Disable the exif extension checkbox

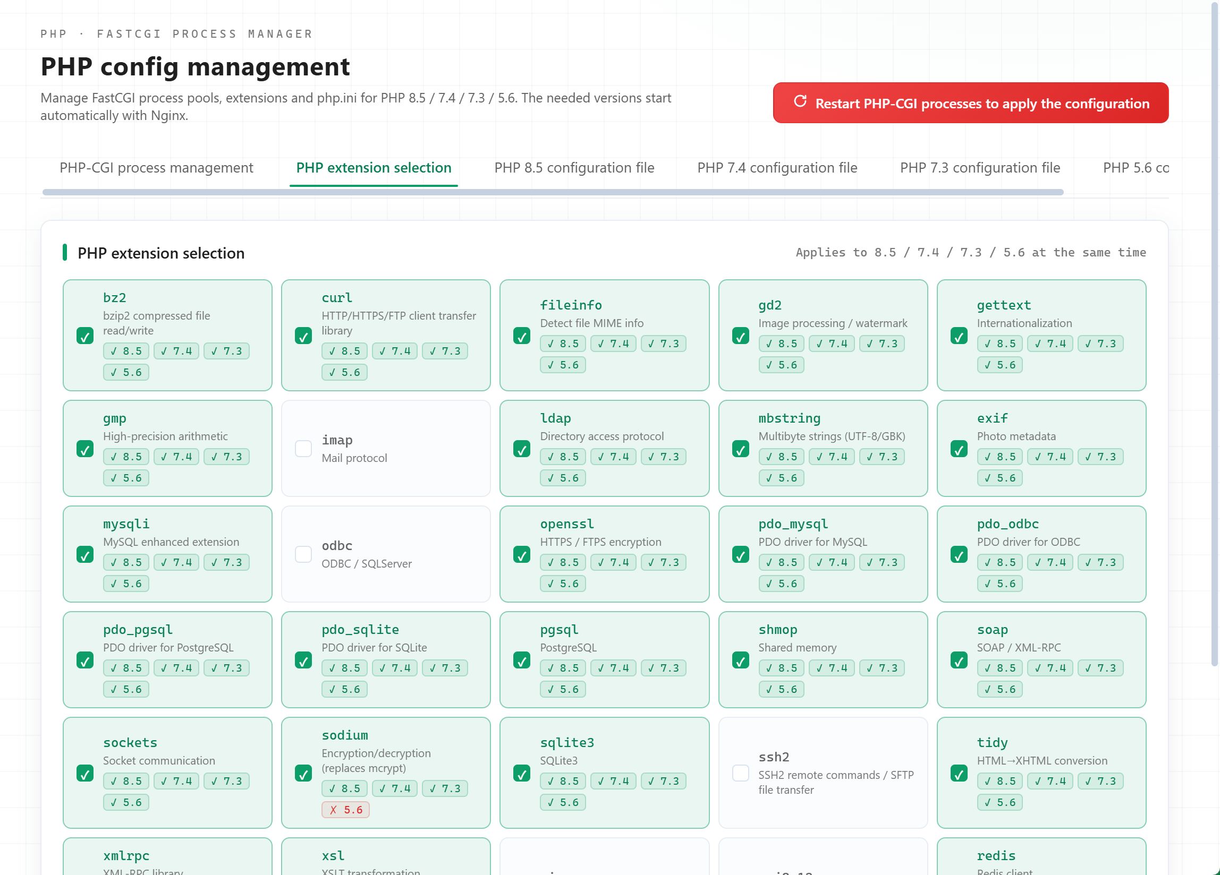(959, 449)
